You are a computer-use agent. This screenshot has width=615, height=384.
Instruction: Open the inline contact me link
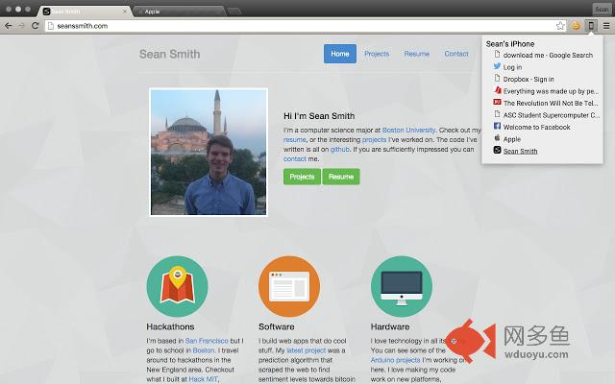point(295,158)
